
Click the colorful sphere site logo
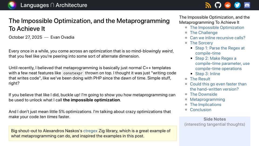(x=12, y=5)
